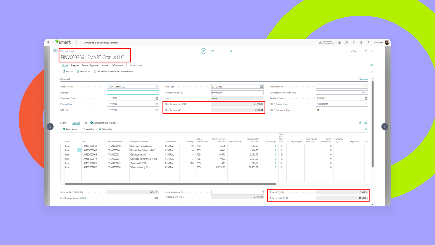Viewport: 435px width, 245px height.
Task: Open the Manage tab in Lines
Action: [x=76, y=123]
